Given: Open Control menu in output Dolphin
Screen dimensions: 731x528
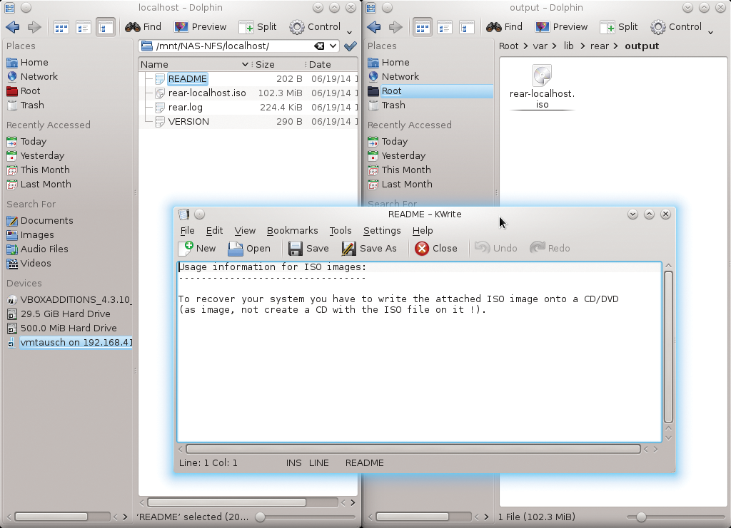Looking at the screenshot, I should (676, 27).
